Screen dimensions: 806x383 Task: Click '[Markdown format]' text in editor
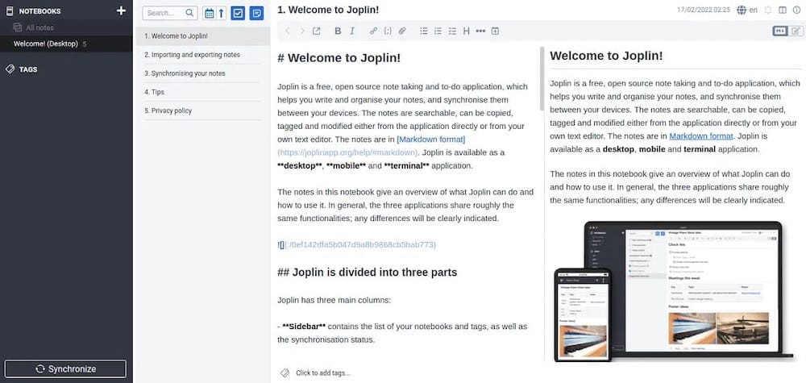pos(430,139)
